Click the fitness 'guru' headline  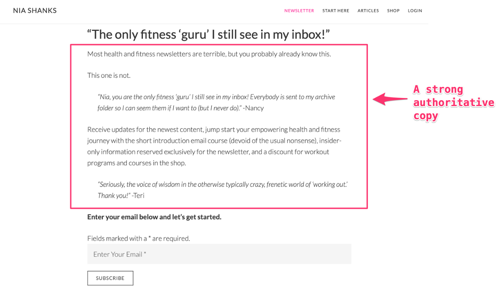208,35
